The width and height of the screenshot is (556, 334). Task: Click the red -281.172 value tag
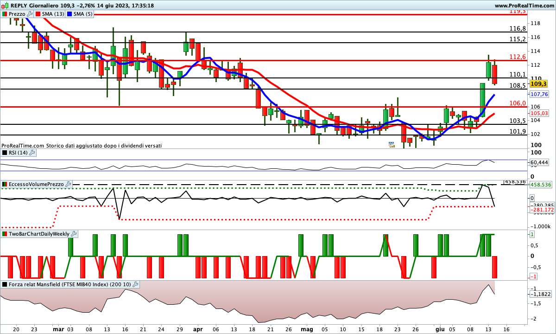542,210
